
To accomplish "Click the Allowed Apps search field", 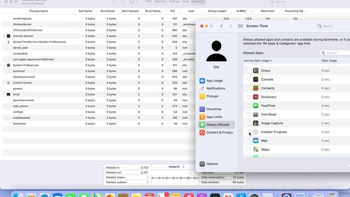I will 335,53.
